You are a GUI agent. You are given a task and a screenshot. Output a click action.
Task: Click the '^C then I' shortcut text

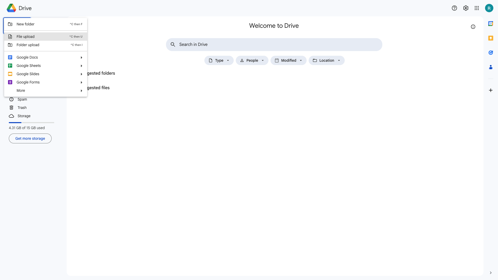point(77,45)
